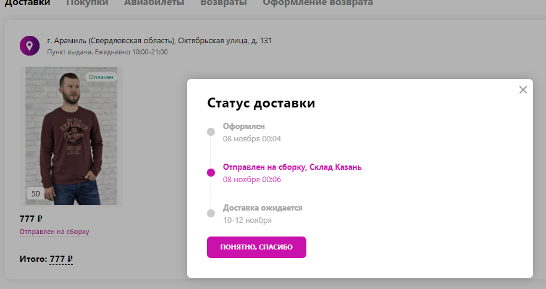Click the date 08 ноября 00:04
Screen dimensions: 546x289
coord(252,139)
